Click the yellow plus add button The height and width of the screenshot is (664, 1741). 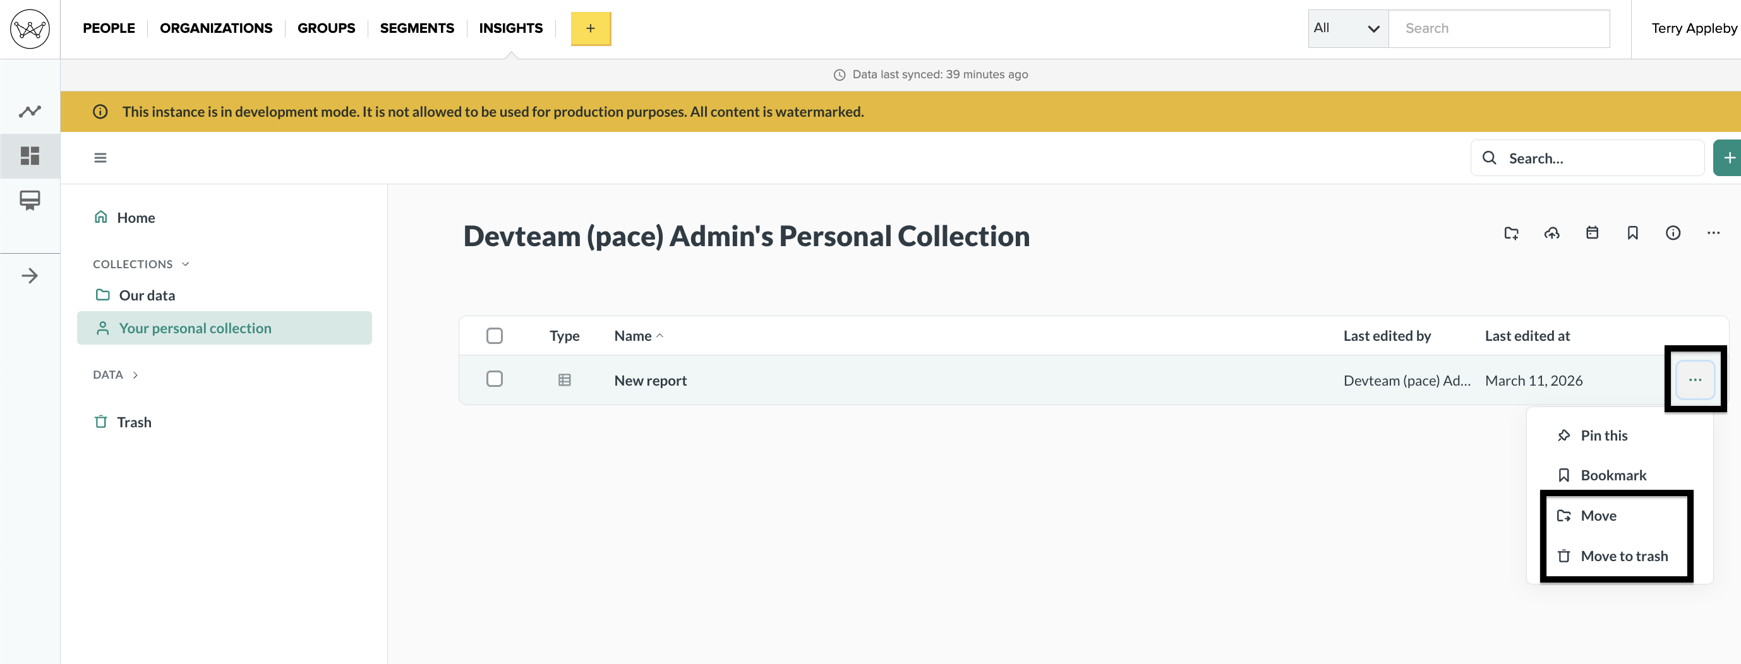pos(591,28)
